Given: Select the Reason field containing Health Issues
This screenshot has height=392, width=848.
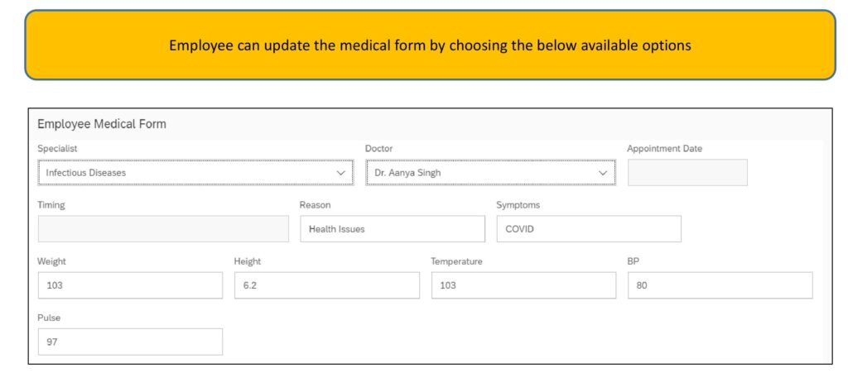Looking at the screenshot, I should pos(393,229).
